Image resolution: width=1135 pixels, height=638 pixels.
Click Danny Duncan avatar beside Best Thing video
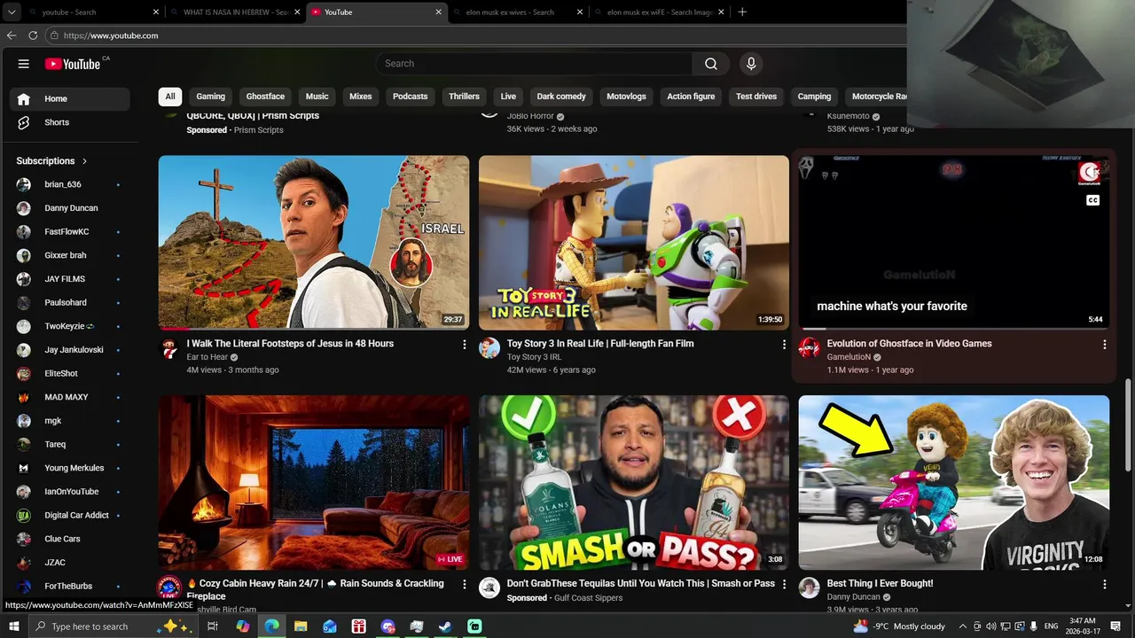pyautogui.click(x=809, y=588)
